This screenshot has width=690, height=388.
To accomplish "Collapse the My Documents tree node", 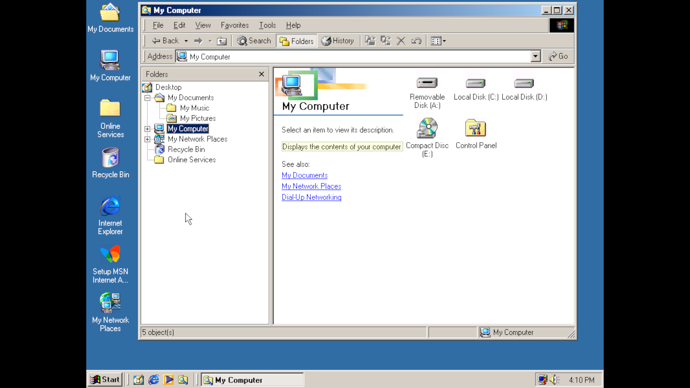I will 147,98.
